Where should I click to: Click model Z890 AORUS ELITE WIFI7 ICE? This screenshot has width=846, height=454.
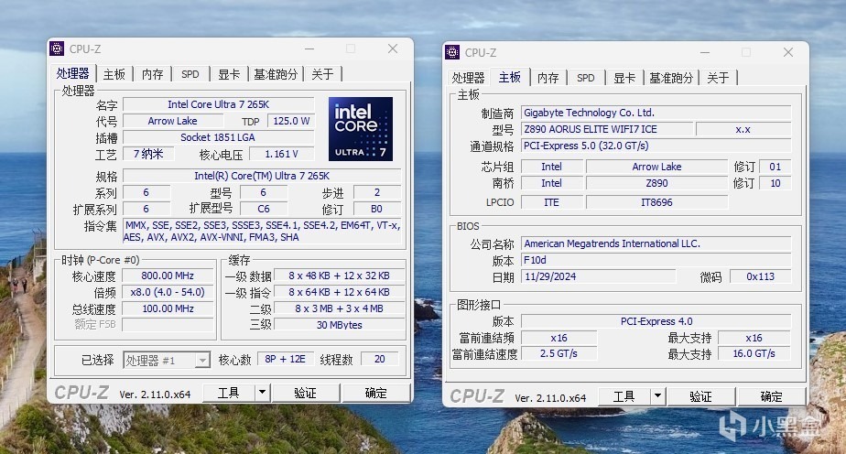607,129
